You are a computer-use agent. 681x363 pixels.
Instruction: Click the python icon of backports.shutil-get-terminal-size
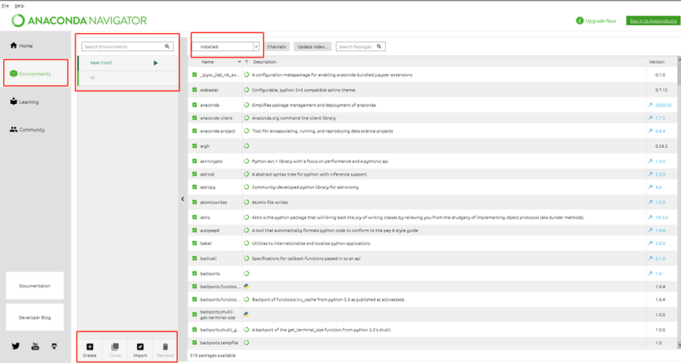[x=246, y=314]
